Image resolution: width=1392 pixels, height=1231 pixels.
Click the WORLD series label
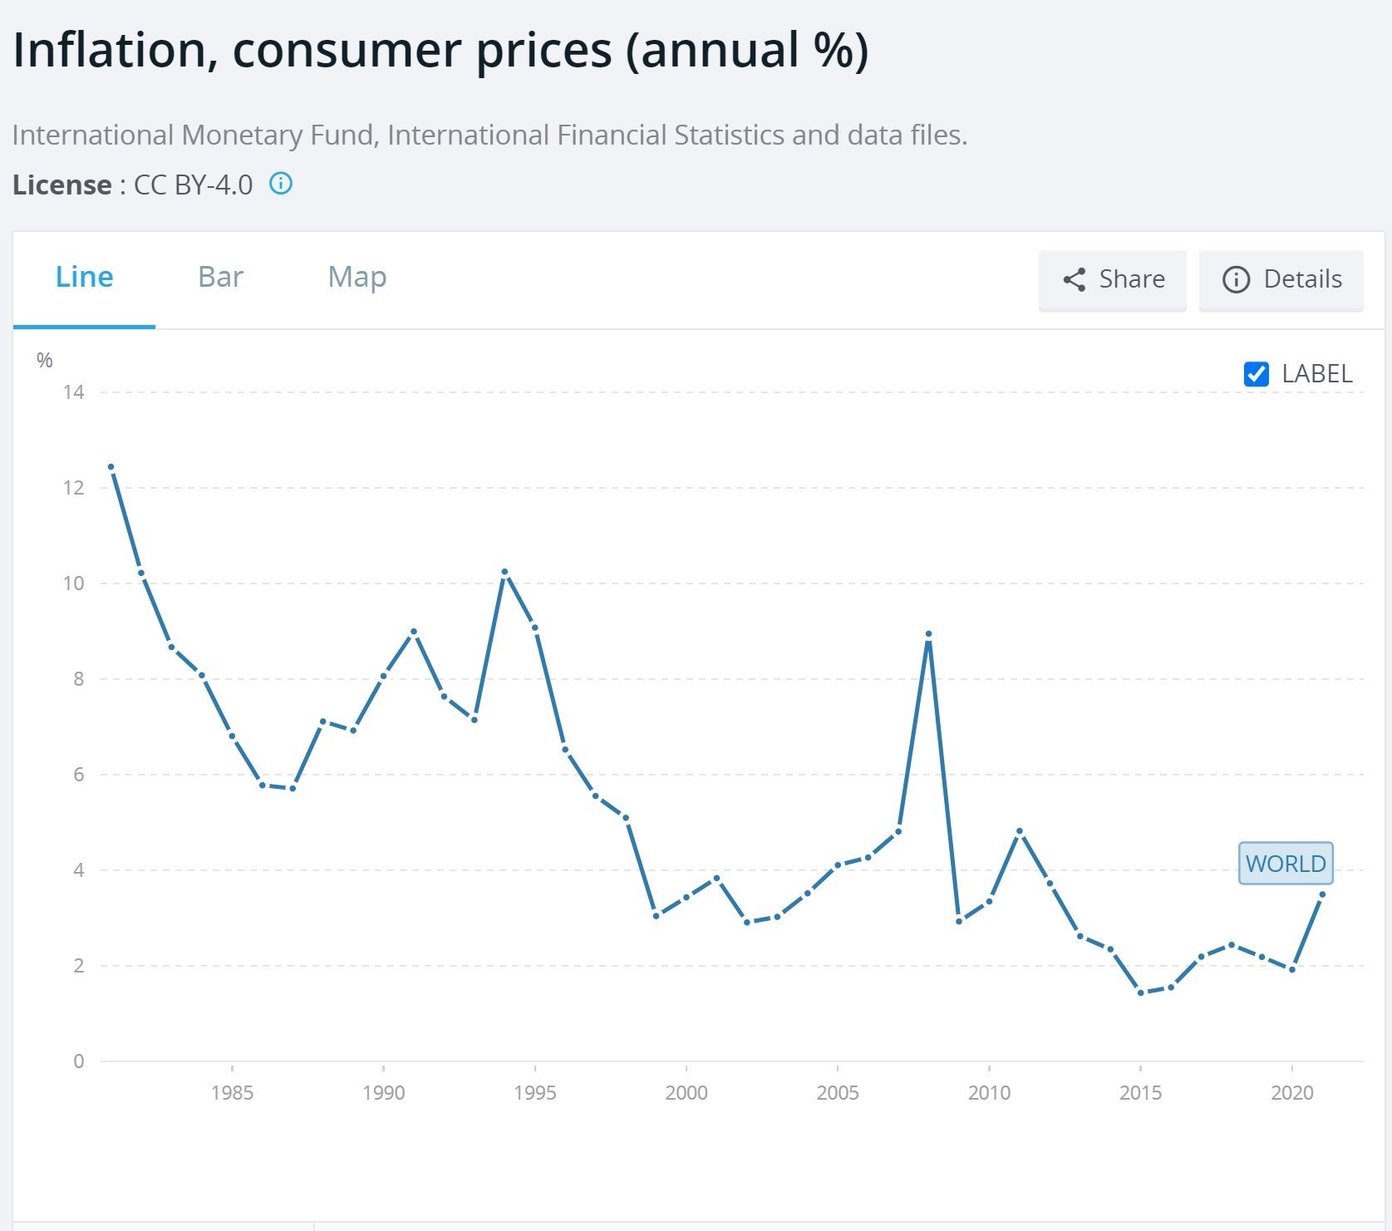(x=1285, y=864)
